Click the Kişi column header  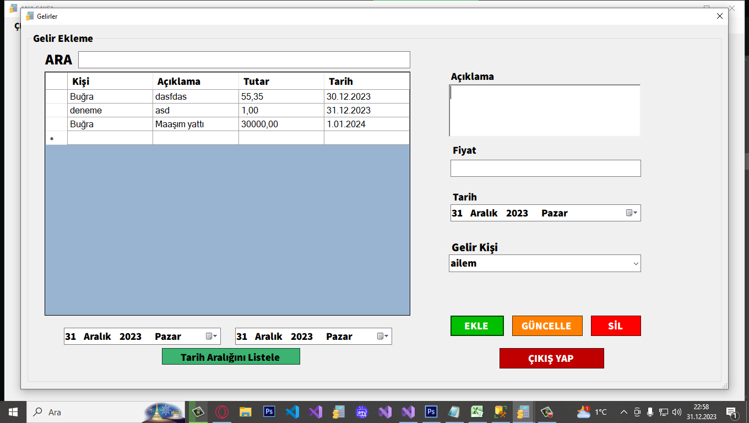[110, 82]
